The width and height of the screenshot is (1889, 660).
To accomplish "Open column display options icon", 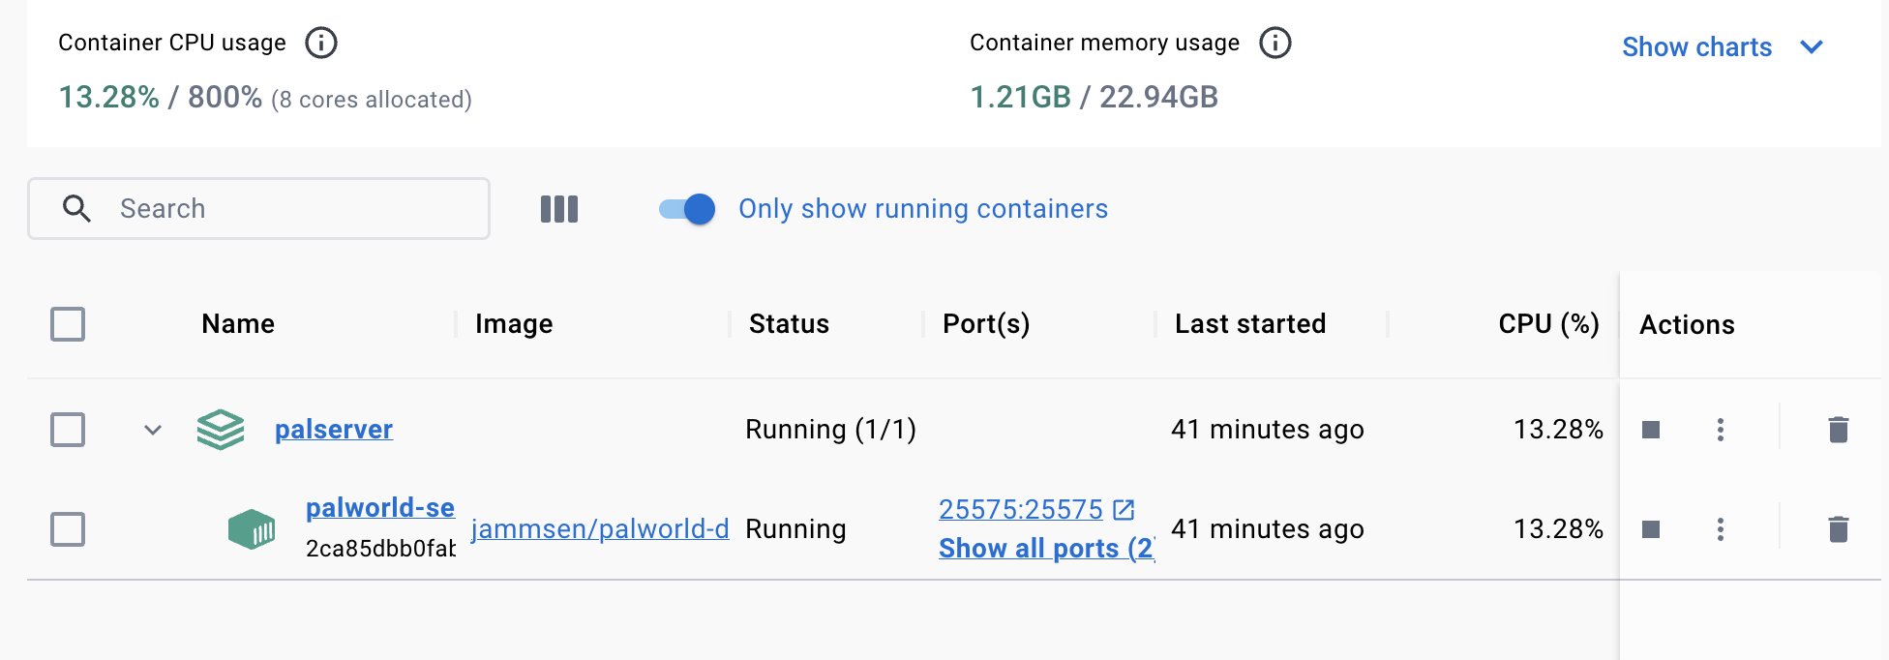I will pos(559,209).
